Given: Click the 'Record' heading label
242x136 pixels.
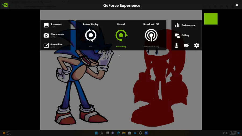Looking at the screenshot, I should [x=121, y=24].
